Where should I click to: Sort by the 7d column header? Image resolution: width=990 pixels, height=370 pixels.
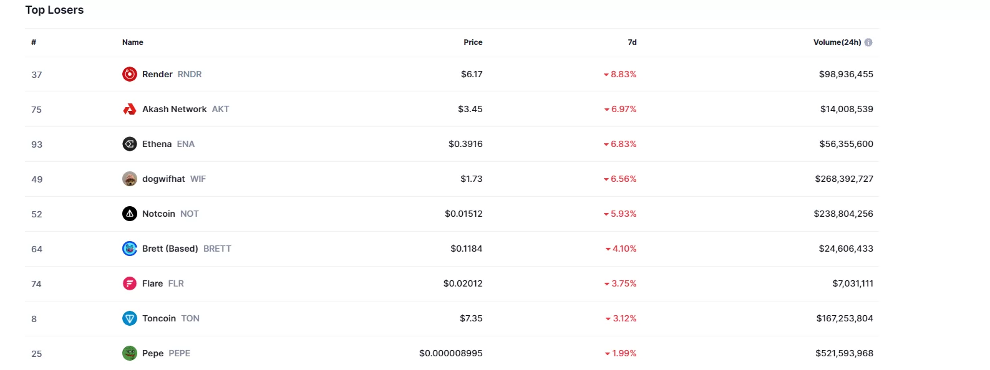click(632, 42)
